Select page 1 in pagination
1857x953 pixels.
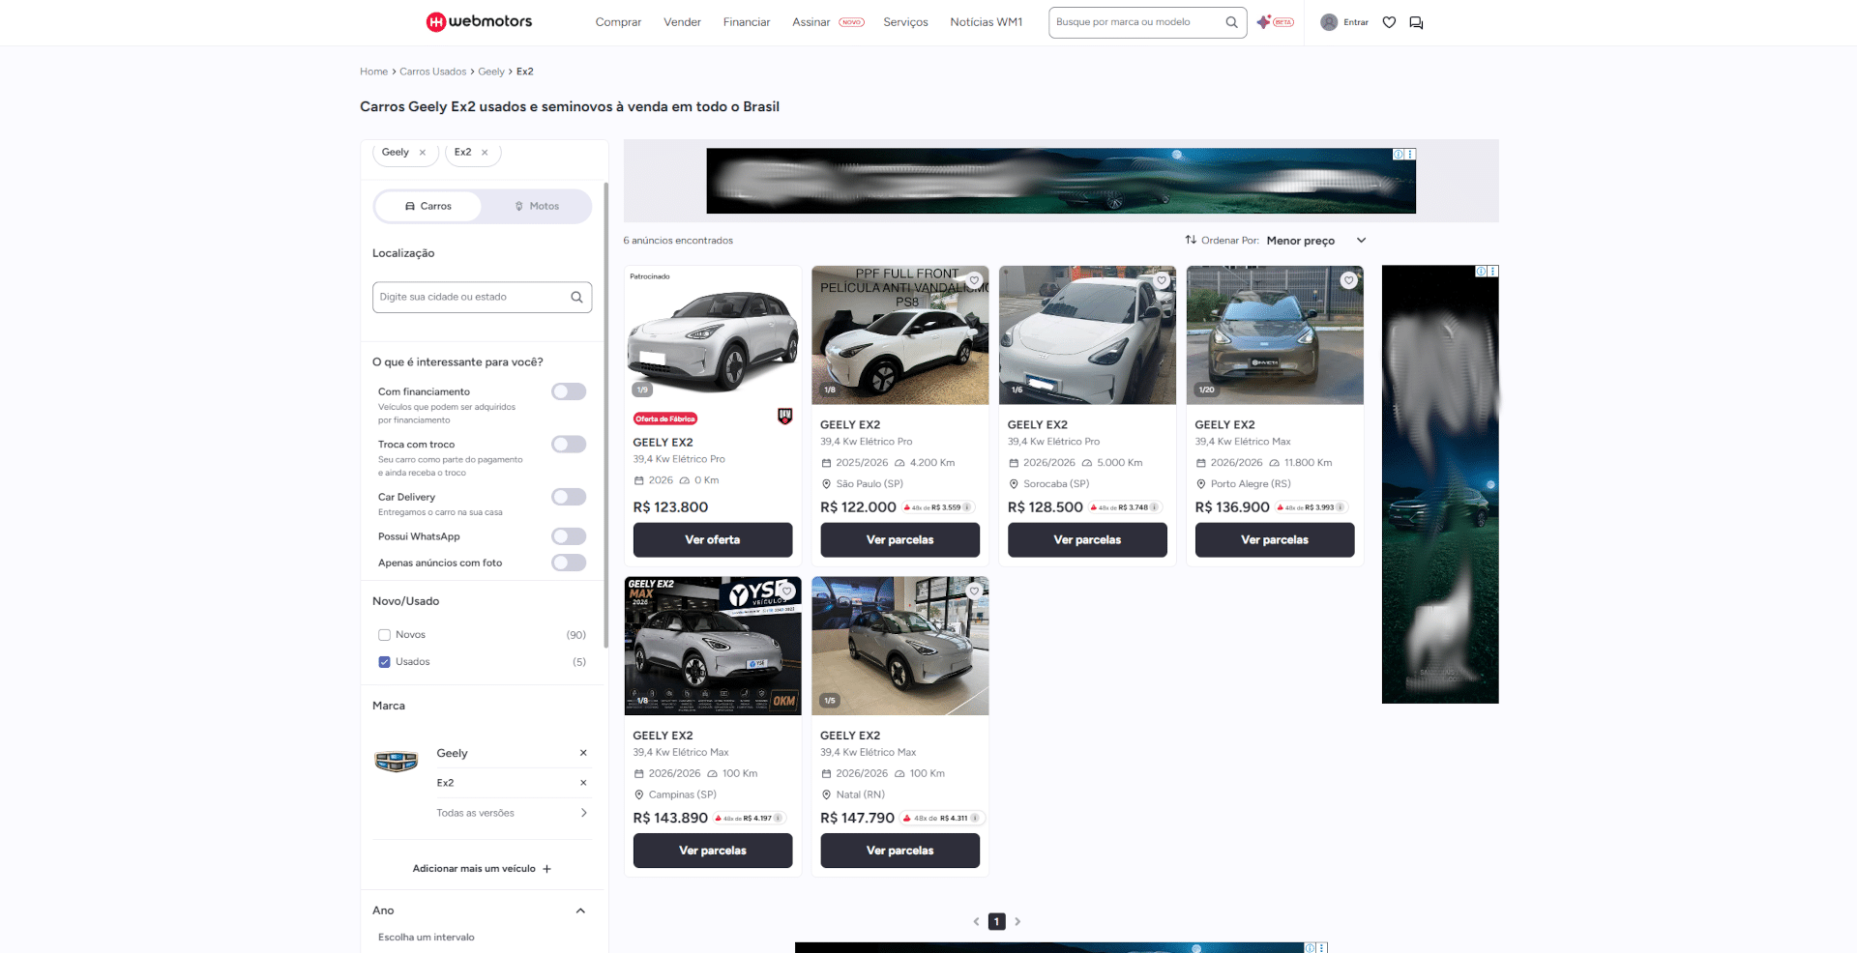pyautogui.click(x=997, y=922)
